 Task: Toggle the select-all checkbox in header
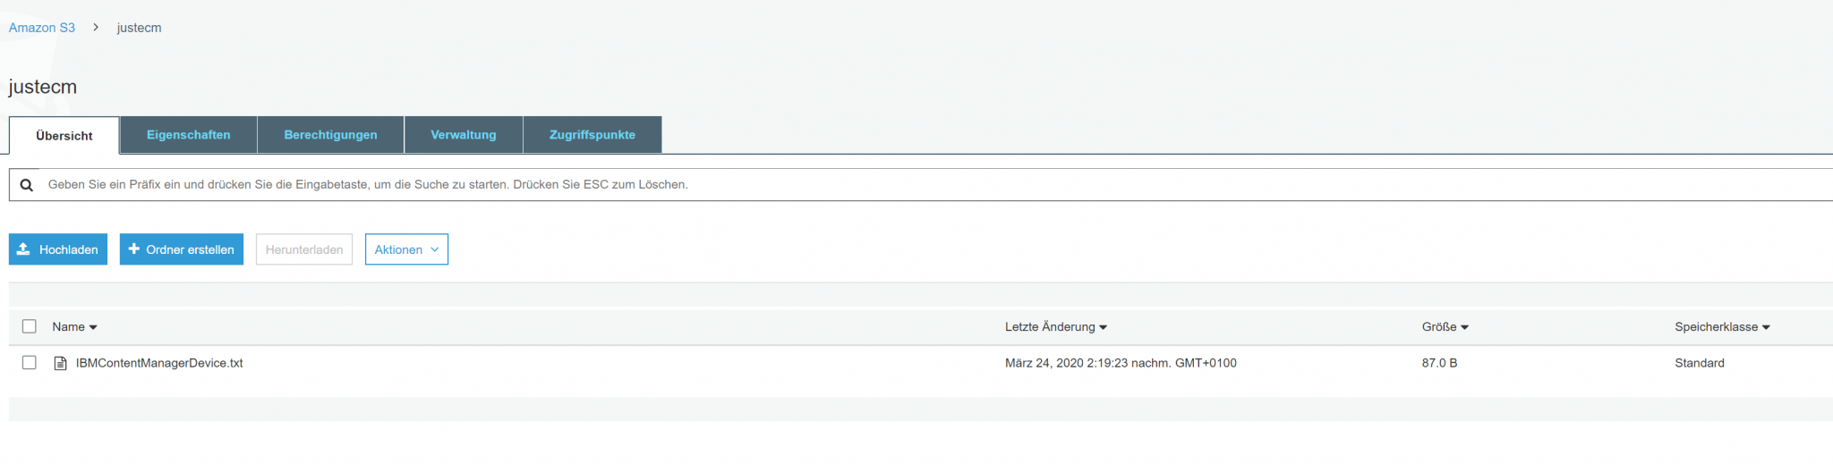pyautogui.click(x=30, y=326)
